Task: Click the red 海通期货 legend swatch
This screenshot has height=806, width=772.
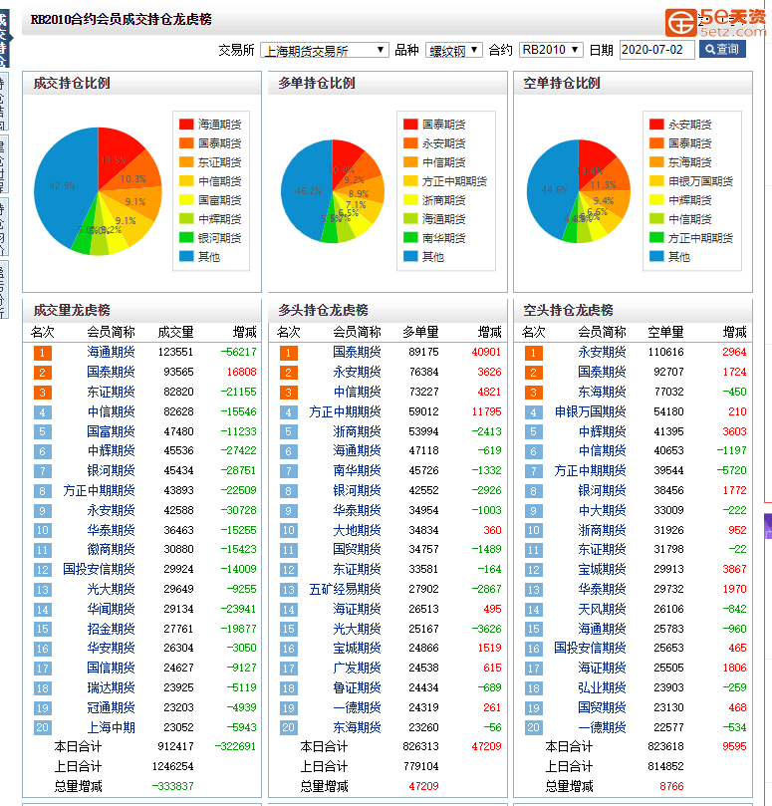Action: coord(186,125)
